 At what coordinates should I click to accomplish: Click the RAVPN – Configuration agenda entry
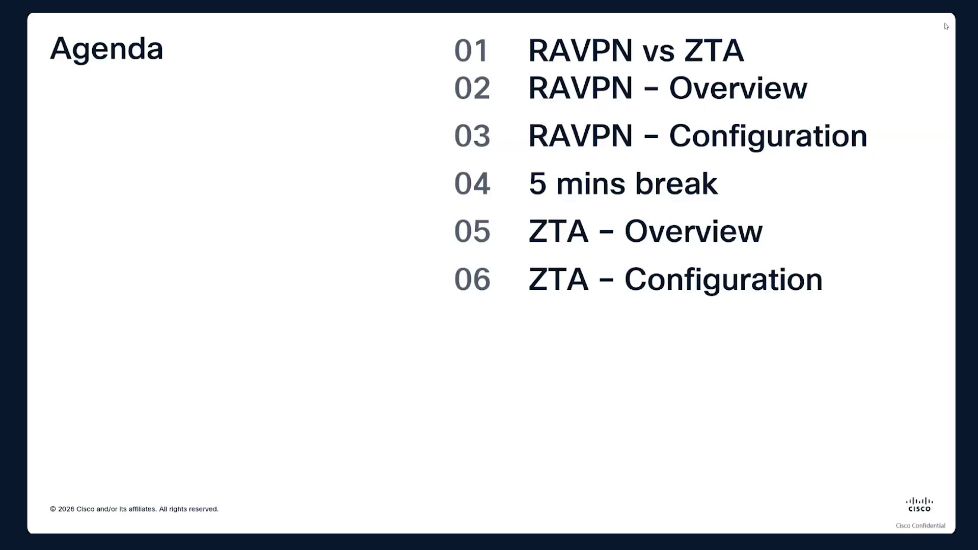(x=698, y=136)
